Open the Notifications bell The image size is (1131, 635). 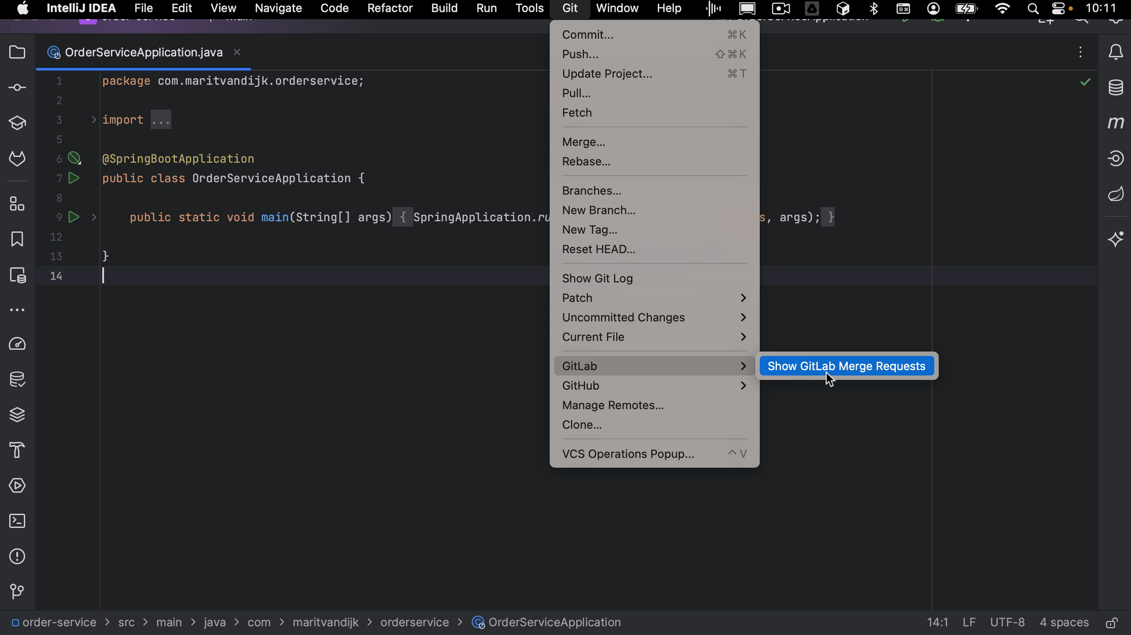pyautogui.click(x=1116, y=52)
